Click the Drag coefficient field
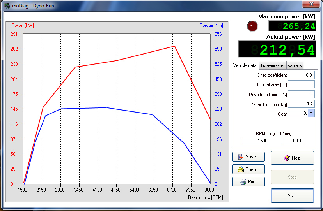 pyautogui.click(x=301, y=75)
